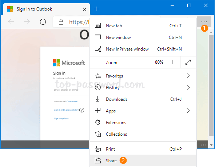215x167 pixels.
Task: Increase zoom with the plus button
Action: 172,62
